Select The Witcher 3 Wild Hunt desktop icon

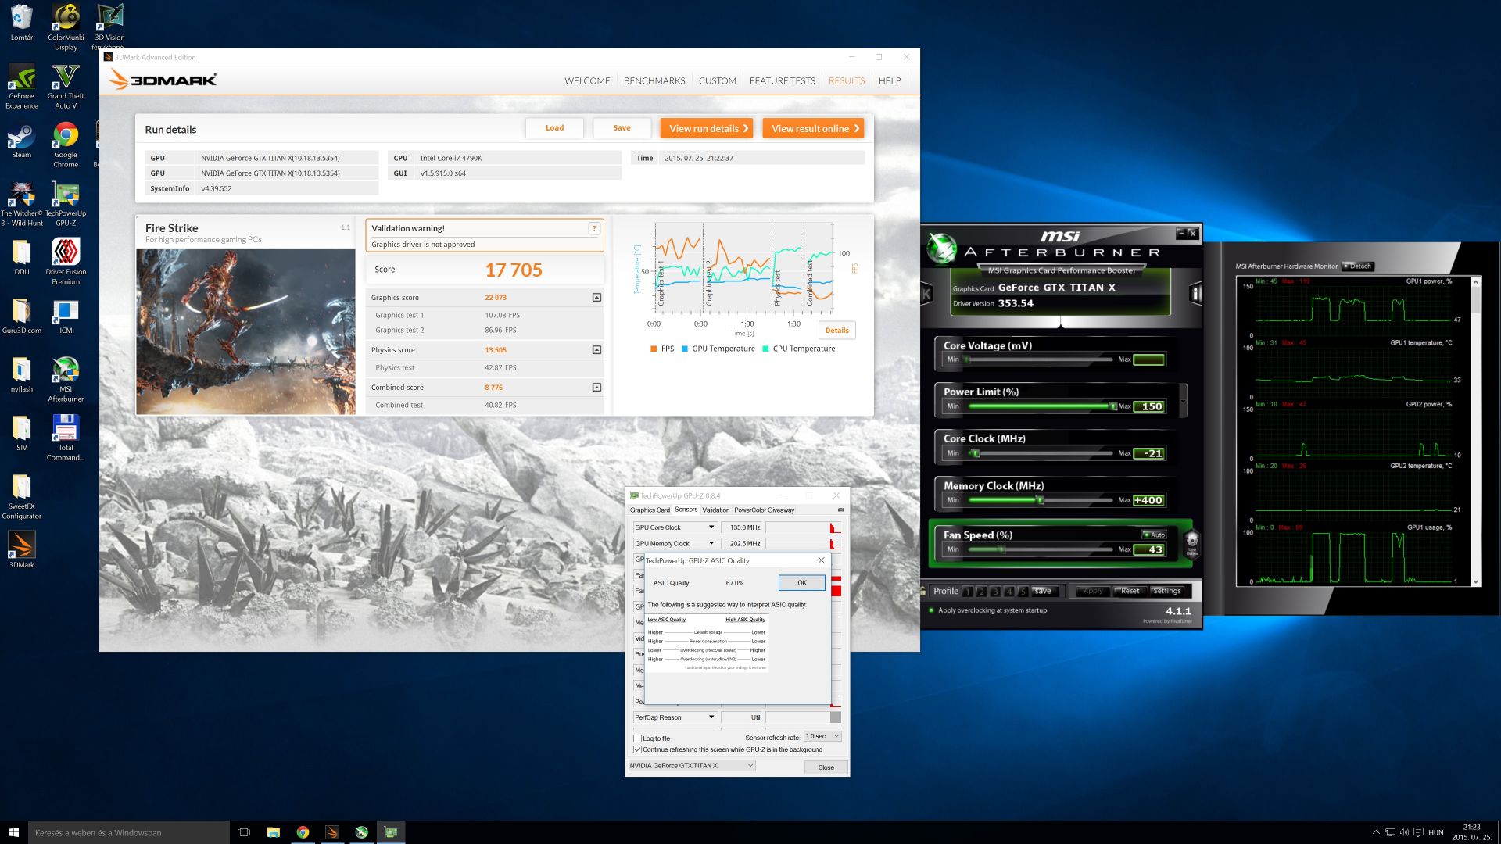click(x=21, y=203)
